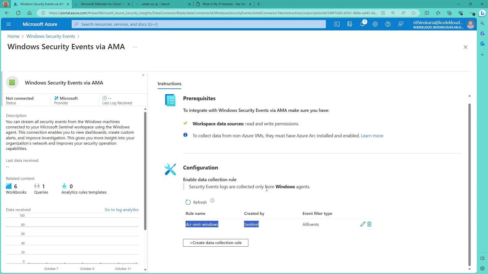The height and width of the screenshot is (274, 488).
Task: Open the Azure help question mark
Action: (388, 24)
